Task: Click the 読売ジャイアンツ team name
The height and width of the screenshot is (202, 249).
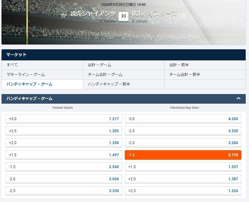Action: pyautogui.click(x=93, y=14)
